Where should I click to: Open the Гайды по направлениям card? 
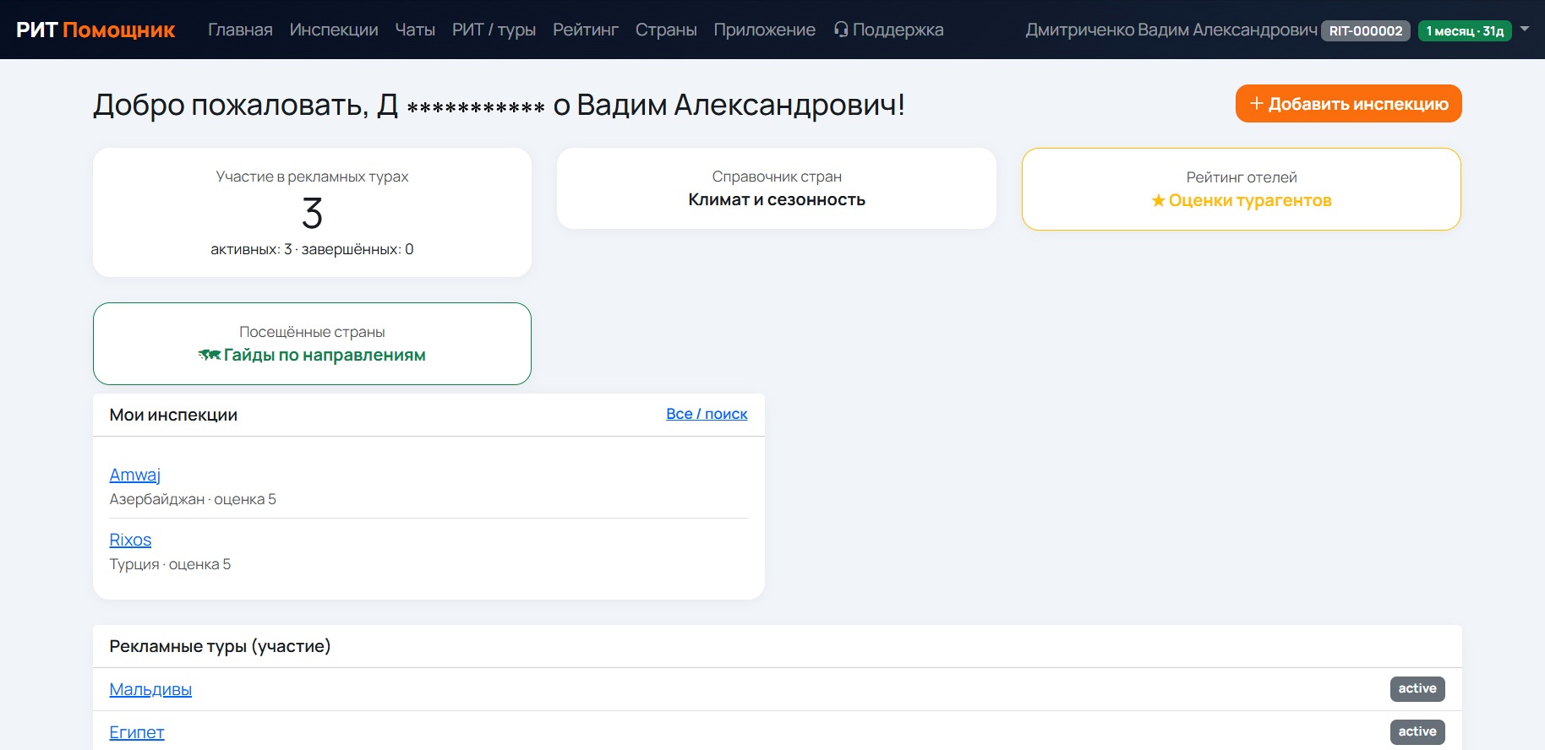[x=312, y=344]
